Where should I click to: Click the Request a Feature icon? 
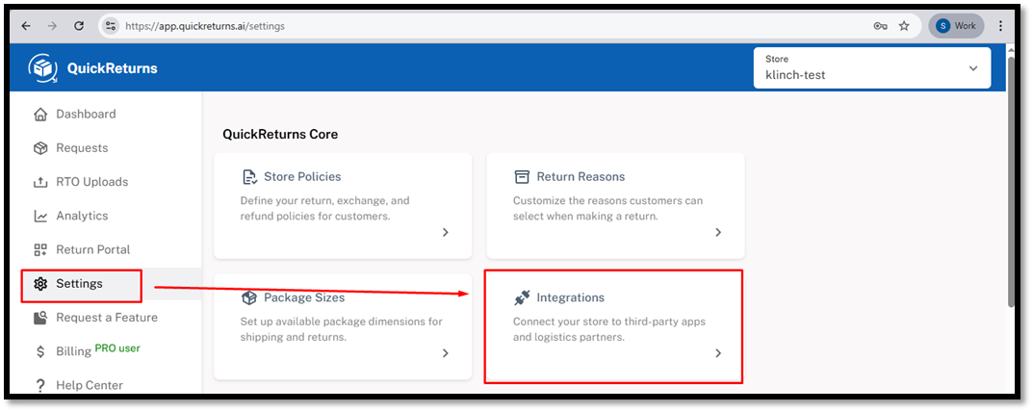(x=40, y=318)
